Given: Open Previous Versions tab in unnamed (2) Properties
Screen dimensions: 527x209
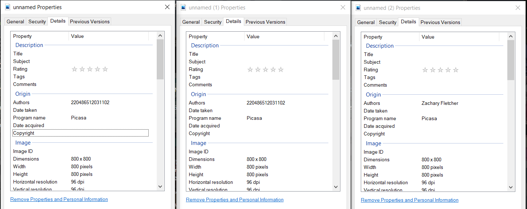Looking at the screenshot, I should tap(440, 22).
